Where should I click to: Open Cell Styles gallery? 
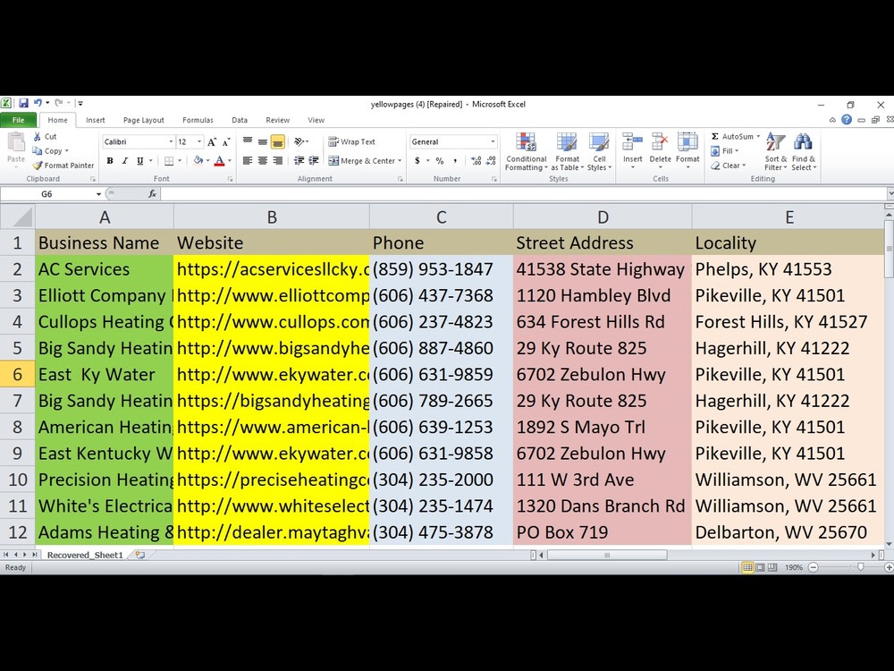(x=599, y=152)
